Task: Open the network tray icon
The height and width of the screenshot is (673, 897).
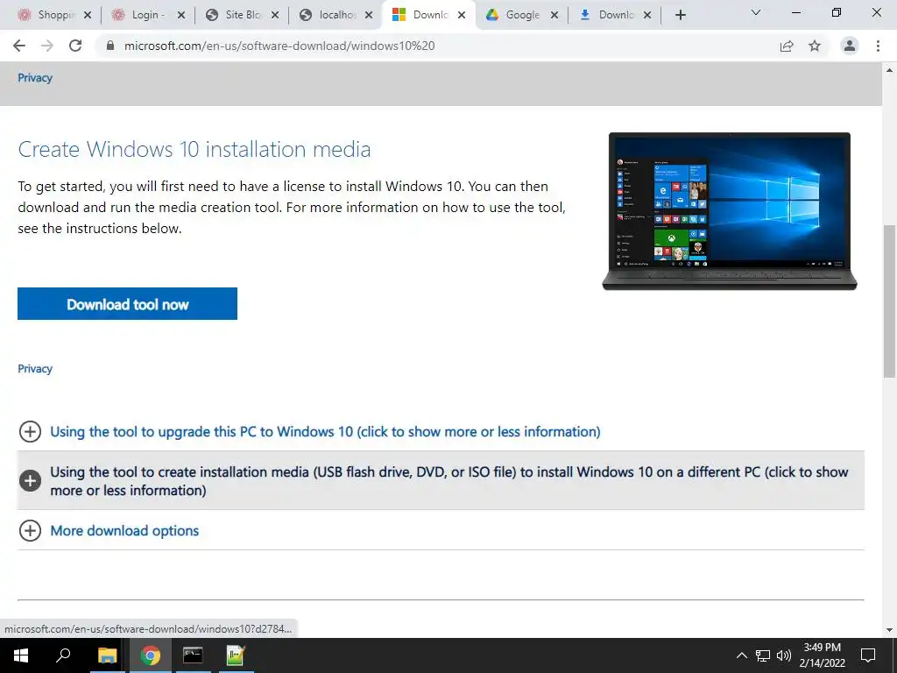Action: tap(763, 655)
